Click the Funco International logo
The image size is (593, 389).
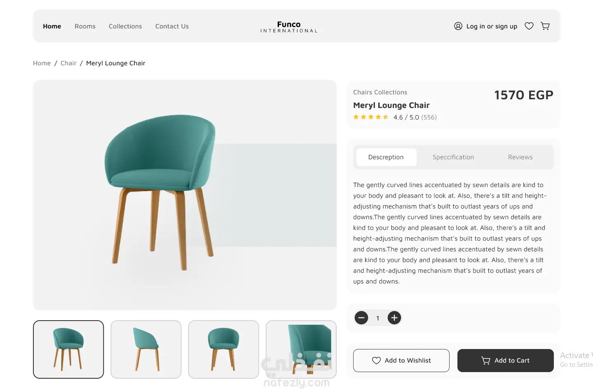pos(289,27)
